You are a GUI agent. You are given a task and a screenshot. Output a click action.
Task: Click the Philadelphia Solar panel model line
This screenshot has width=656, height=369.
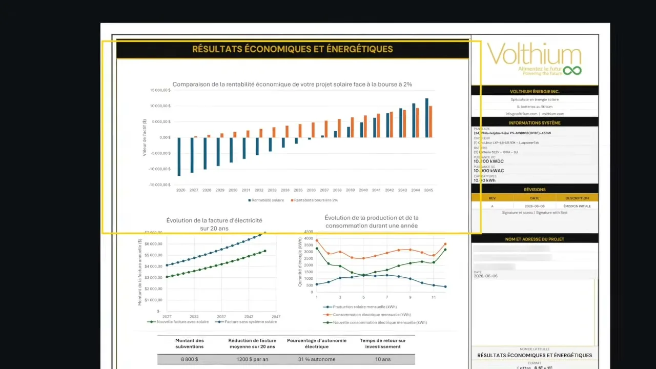click(x=512, y=133)
